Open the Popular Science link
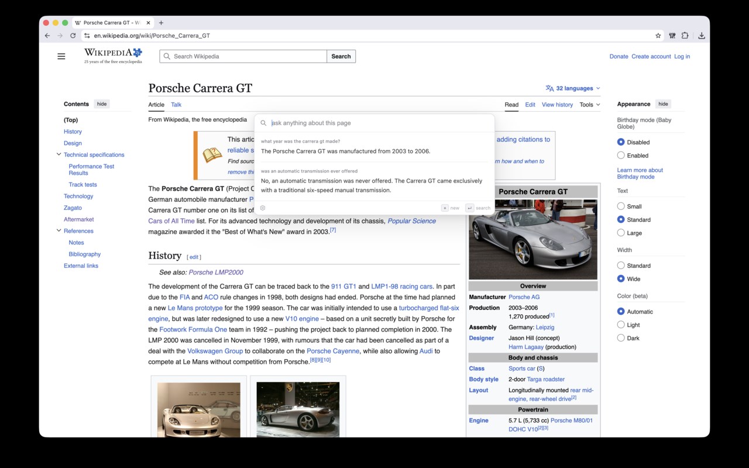This screenshot has width=749, height=468. pos(412,221)
